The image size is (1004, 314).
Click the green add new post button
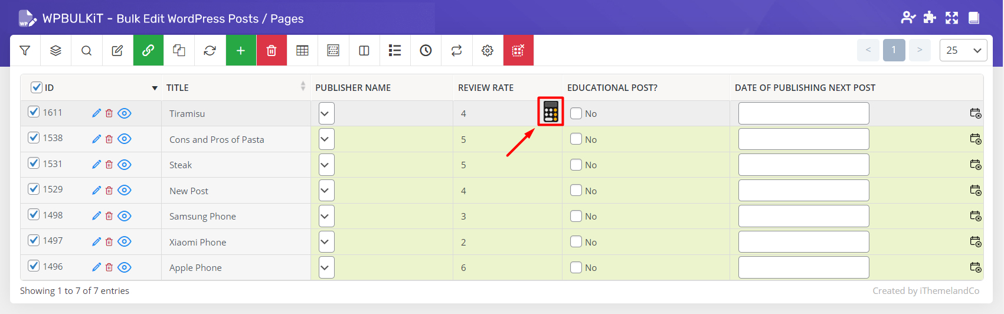pyautogui.click(x=241, y=51)
